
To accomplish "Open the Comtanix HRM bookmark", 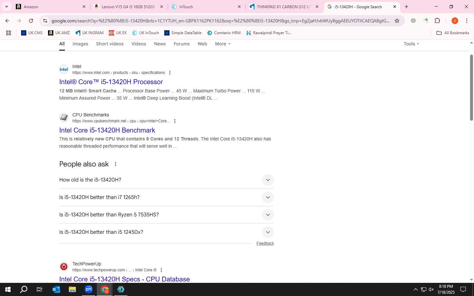I will click(x=224, y=33).
